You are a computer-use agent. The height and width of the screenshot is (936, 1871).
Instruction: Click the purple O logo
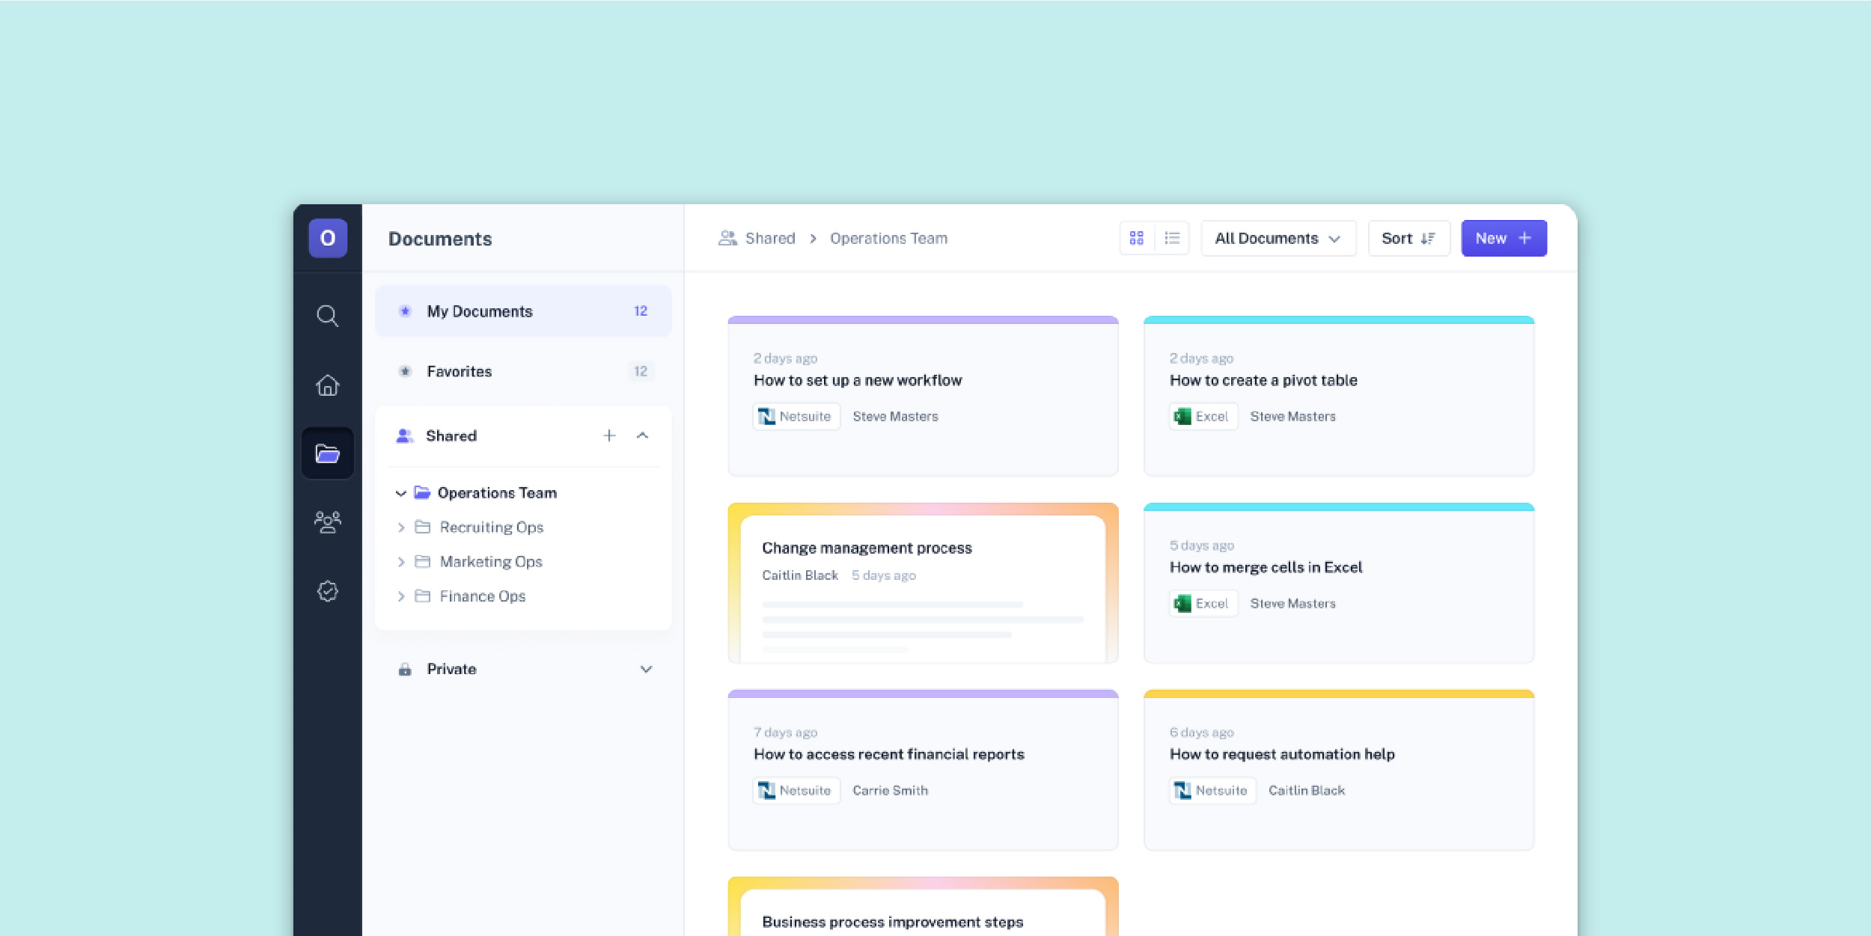(x=328, y=238)
